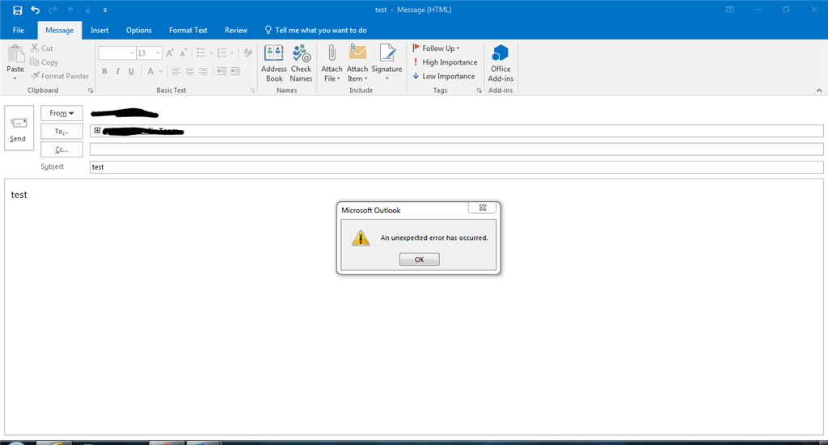Click Decrease Indent icon
The width and height of the screenshot is (828, 445).
click(222, 71)
